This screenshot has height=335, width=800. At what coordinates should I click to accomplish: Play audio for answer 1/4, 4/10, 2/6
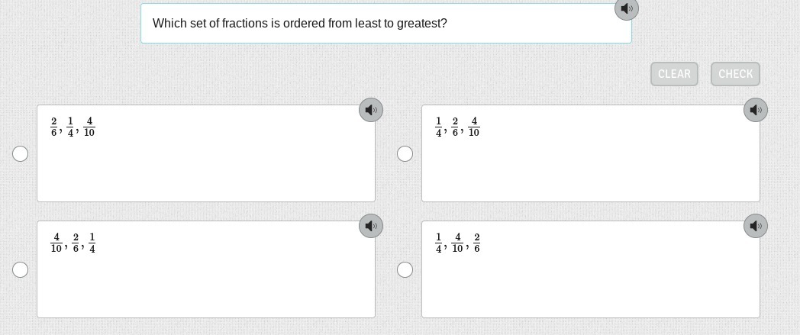pyautogui.click(x=756, y=226)
